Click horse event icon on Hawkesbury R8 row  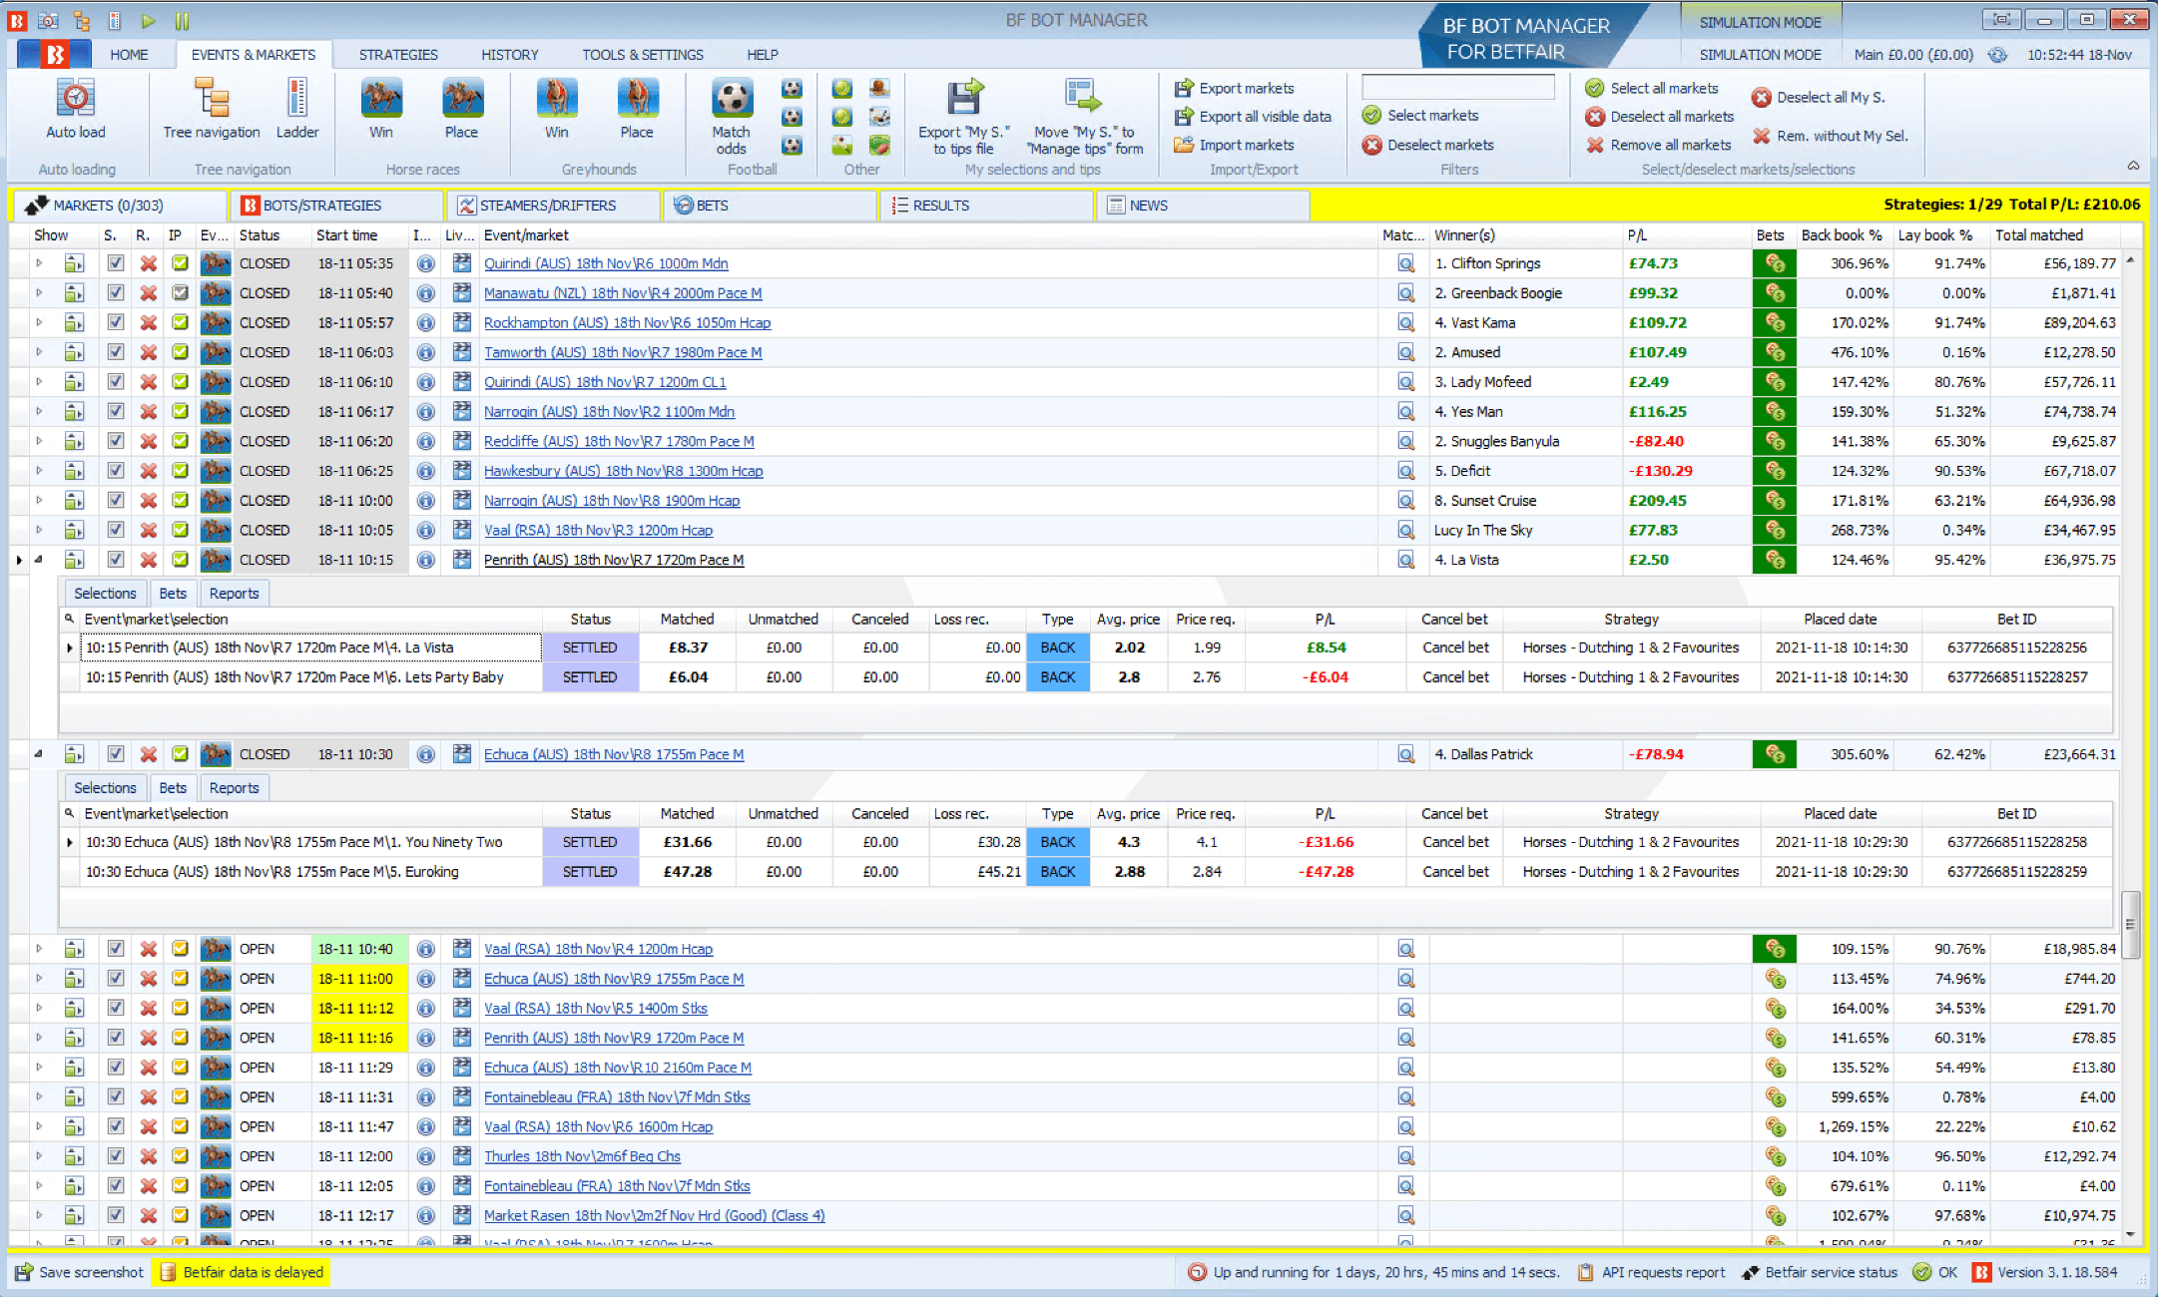[x=215, y=471]
